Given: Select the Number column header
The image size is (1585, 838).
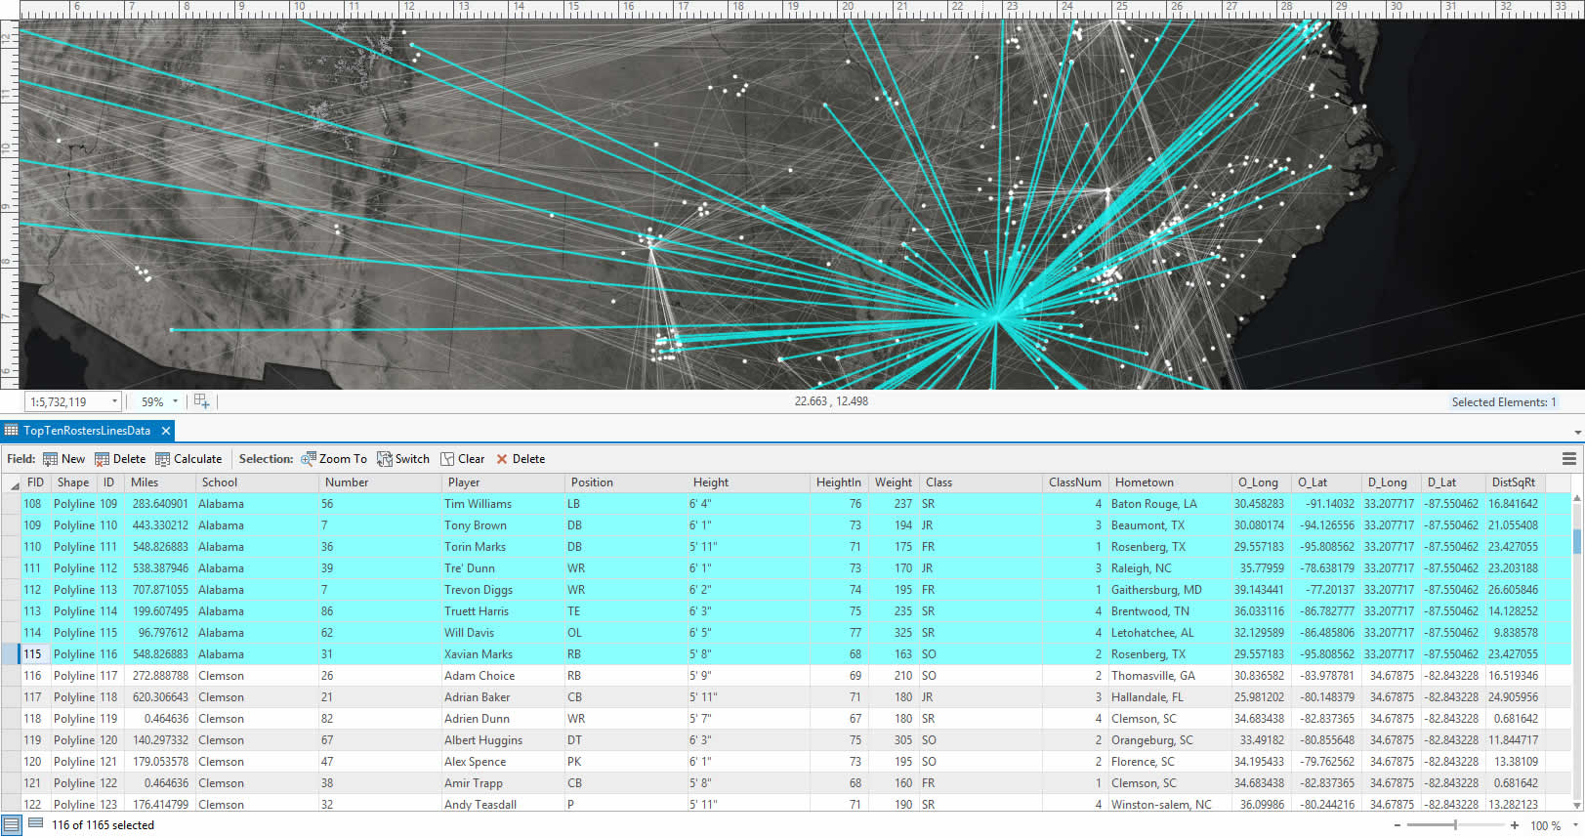Looking at the screenshot, I should 380,482.
